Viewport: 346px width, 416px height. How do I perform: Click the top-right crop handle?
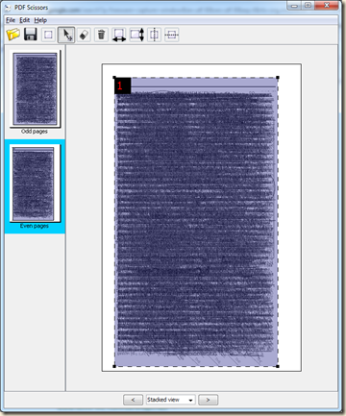[278, 78]
